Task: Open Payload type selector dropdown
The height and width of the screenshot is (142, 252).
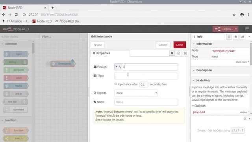Action: (118, 67)
